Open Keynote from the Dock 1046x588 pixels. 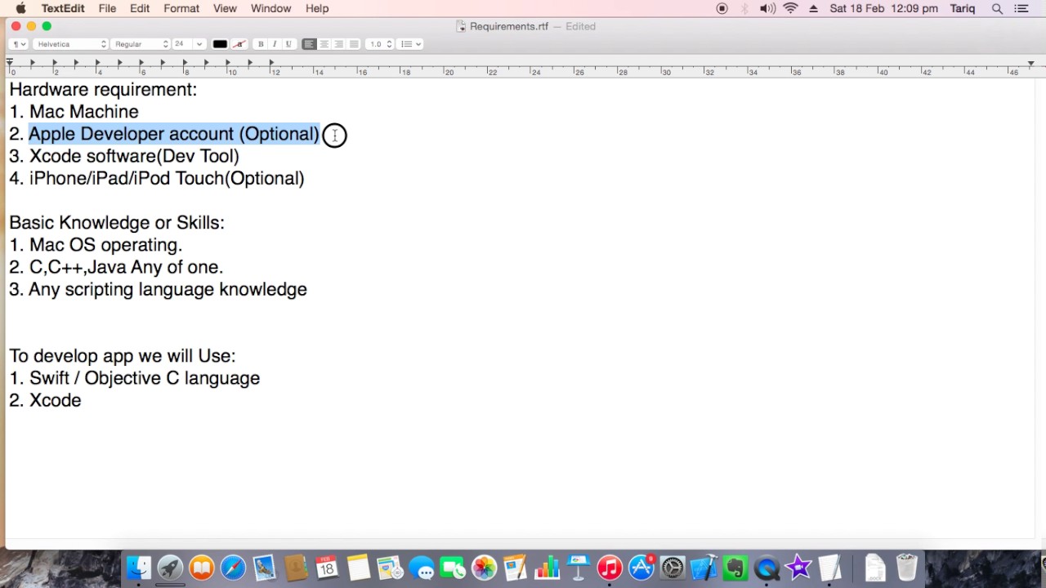pyautogui.click(x=578, y=568)
